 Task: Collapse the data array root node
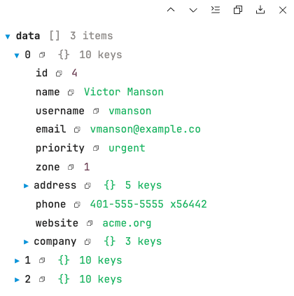tap(8, 36)
